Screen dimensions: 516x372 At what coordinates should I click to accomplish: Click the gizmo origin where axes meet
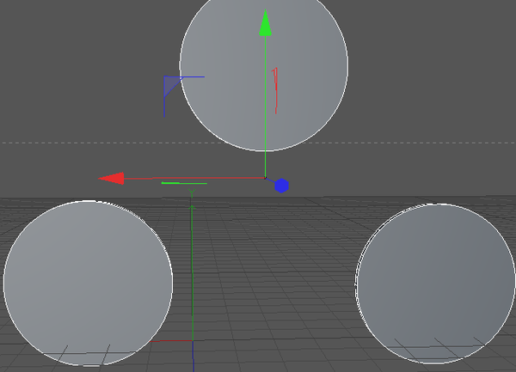265,177
